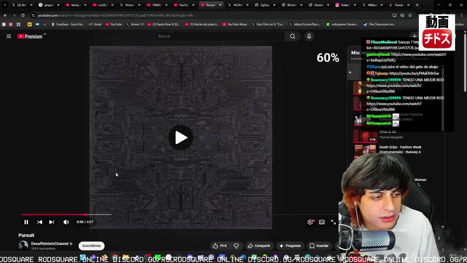Click the Death Grips video thumbnail

coord(365,151)
